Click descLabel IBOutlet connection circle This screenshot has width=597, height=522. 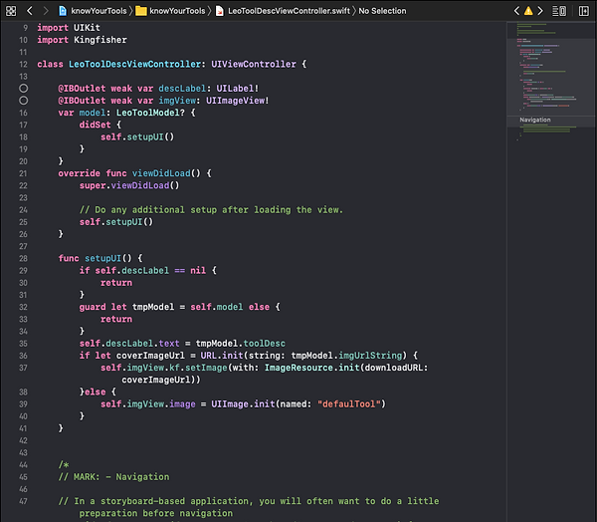[24, 89]
